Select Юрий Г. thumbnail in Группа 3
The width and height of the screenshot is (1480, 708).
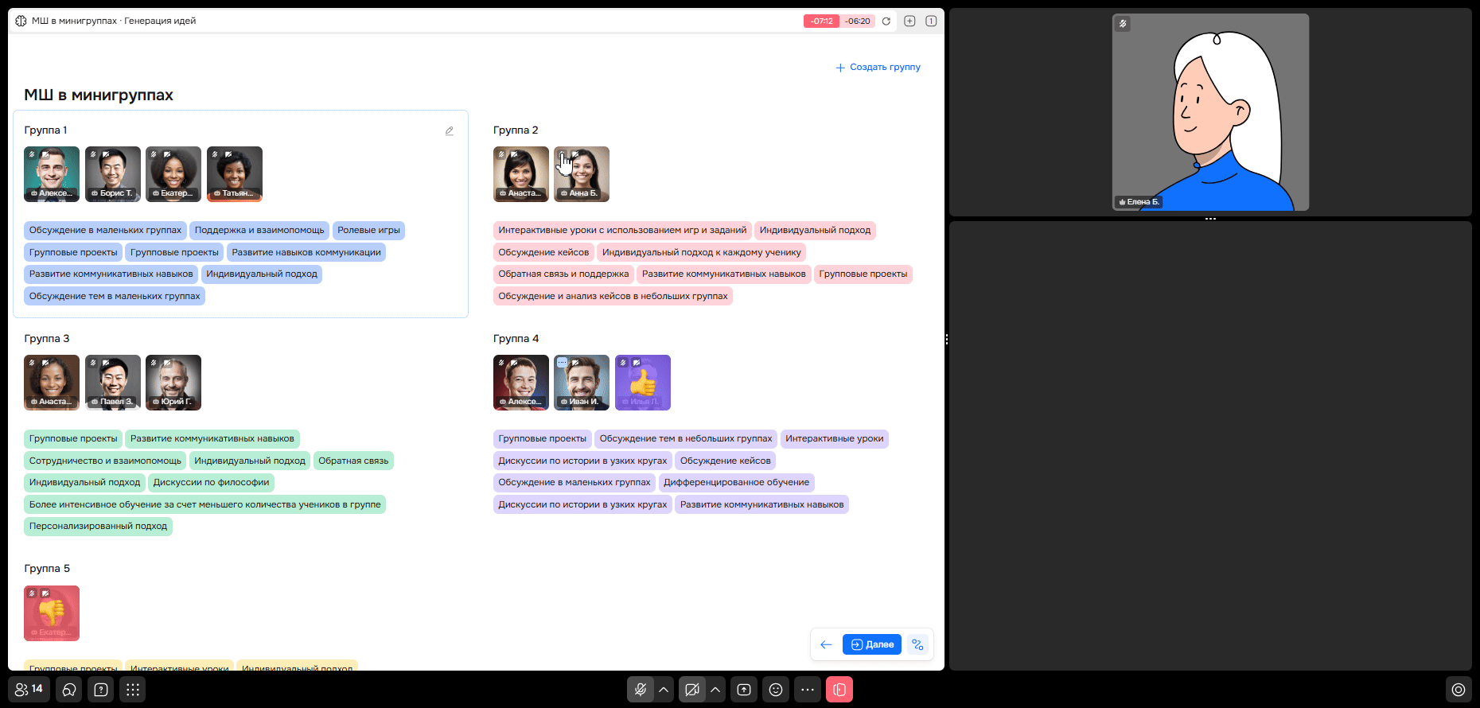[x=173, y=383]
